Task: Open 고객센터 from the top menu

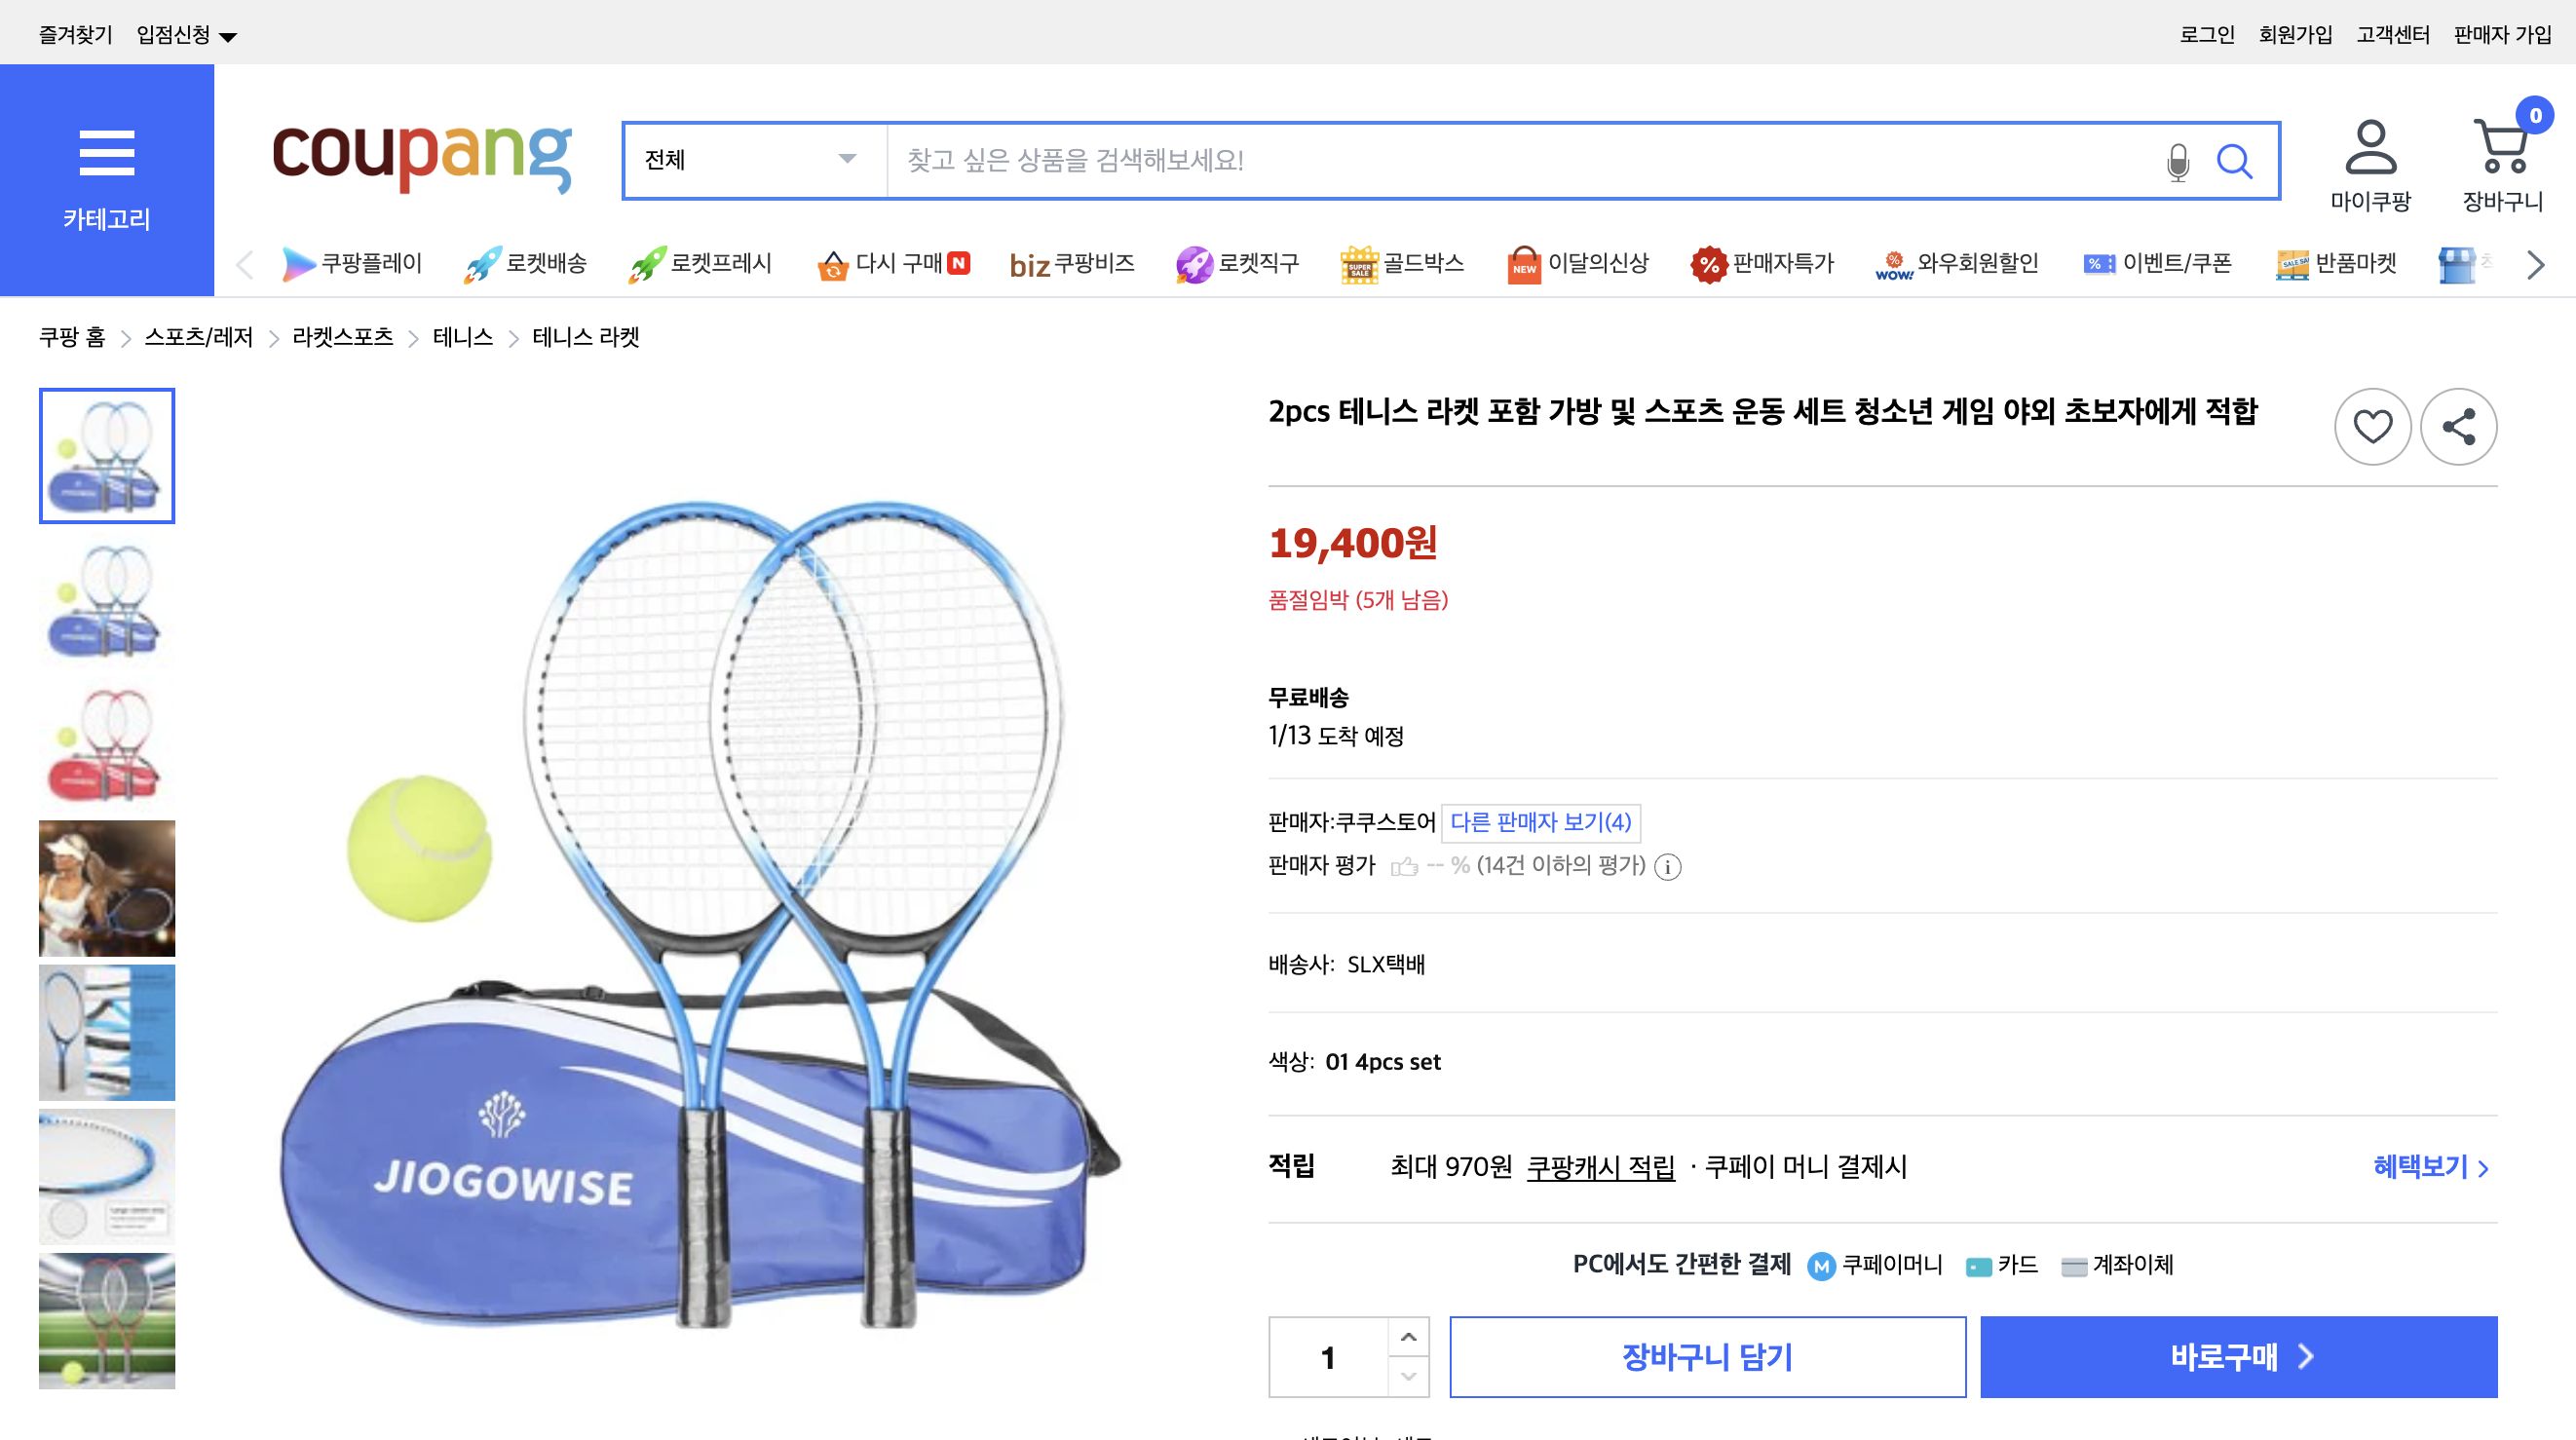Action: click(2394, 31)
